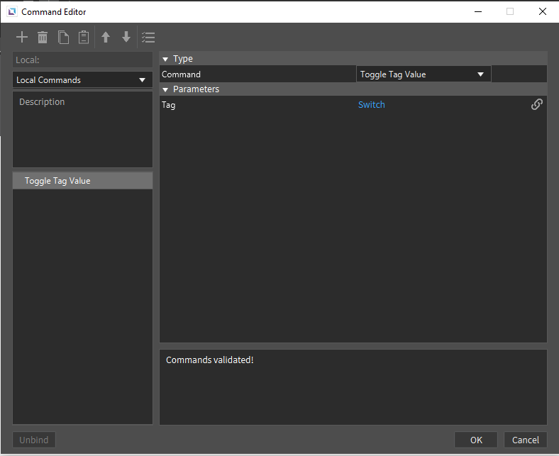
Task: Click the Unbind button
Action: pos(34,440)
